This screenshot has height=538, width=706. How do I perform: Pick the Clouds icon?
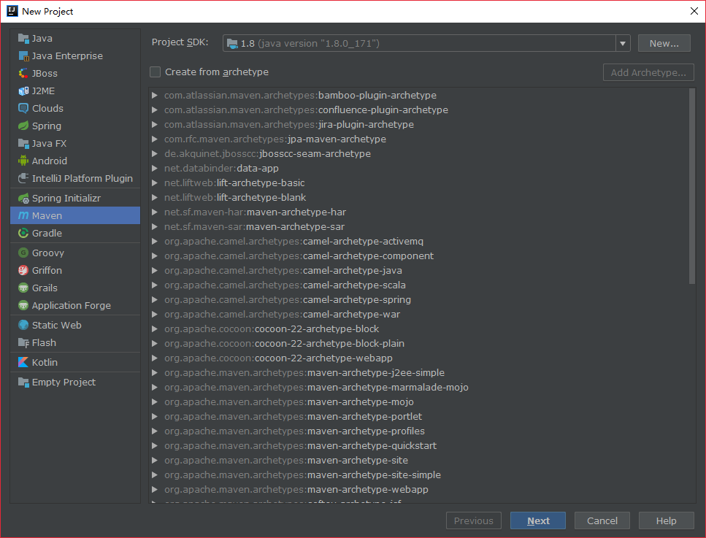pos(23,109)
